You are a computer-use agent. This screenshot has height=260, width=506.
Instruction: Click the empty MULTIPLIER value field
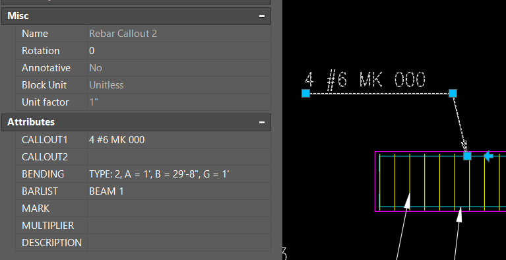[x=179, y=226]
